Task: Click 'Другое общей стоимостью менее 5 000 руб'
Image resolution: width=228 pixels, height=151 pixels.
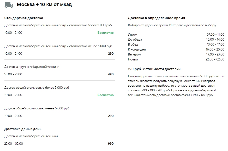Action: (x=37, y=108)
